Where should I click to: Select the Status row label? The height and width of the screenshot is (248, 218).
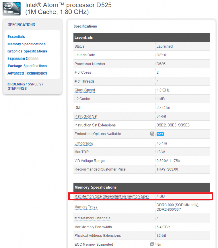[x=79, y=46]
